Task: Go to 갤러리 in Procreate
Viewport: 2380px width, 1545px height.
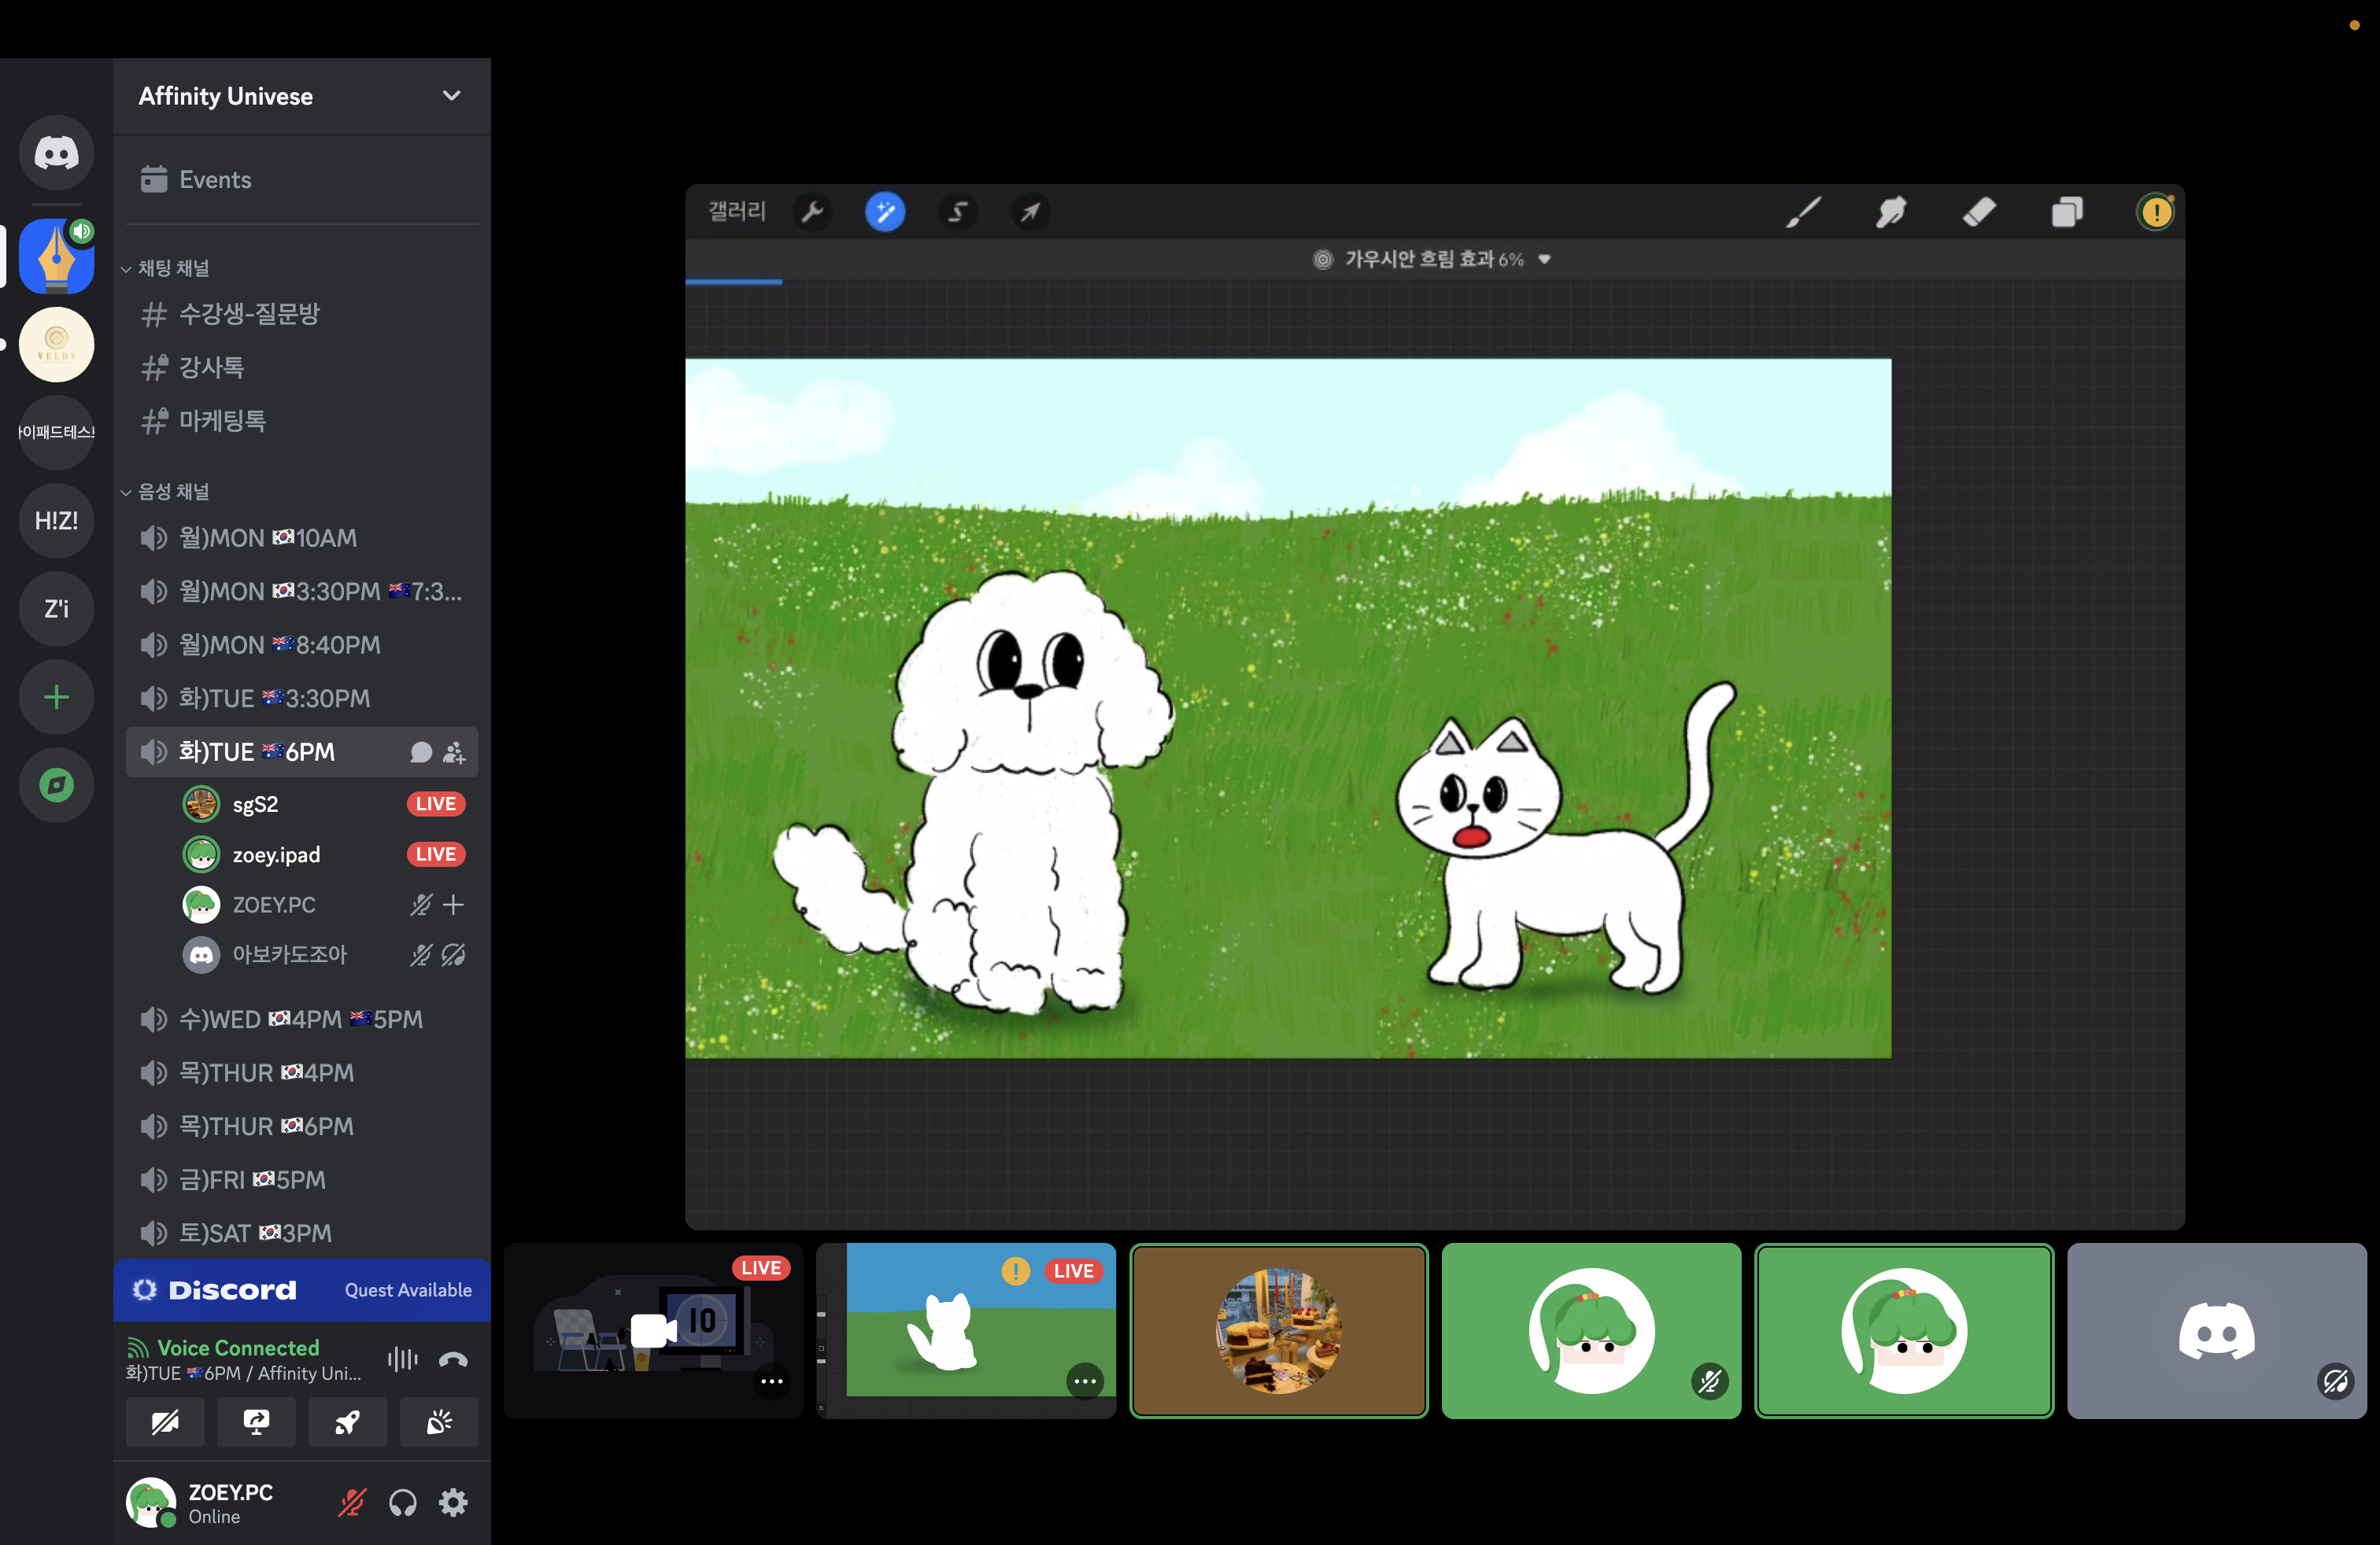Action: pos(737,212)
